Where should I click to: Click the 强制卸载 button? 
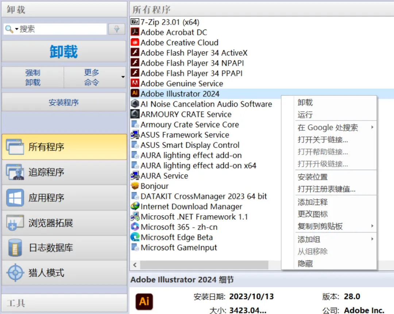[33, 77]
